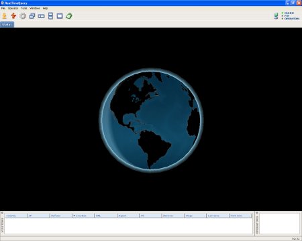The image size is (302, 241).
Task: Click the green server status icon
Action: (276, 16)
